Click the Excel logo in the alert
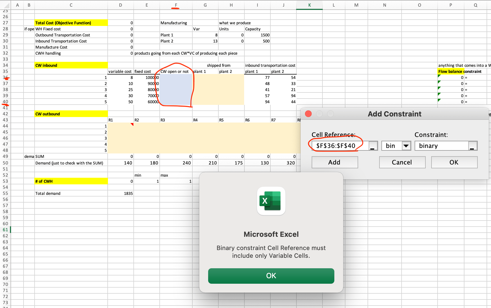Viewport: 491px width, 308px height. 271,201
